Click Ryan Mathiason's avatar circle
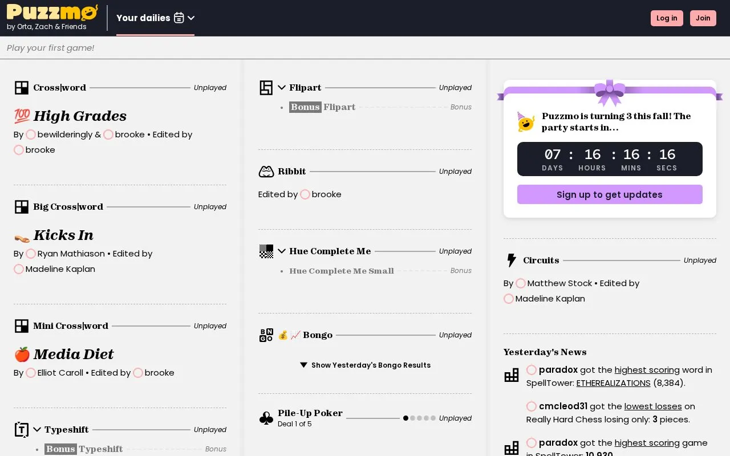The height and width of the screenshot is (456, 730). [31, 254]
